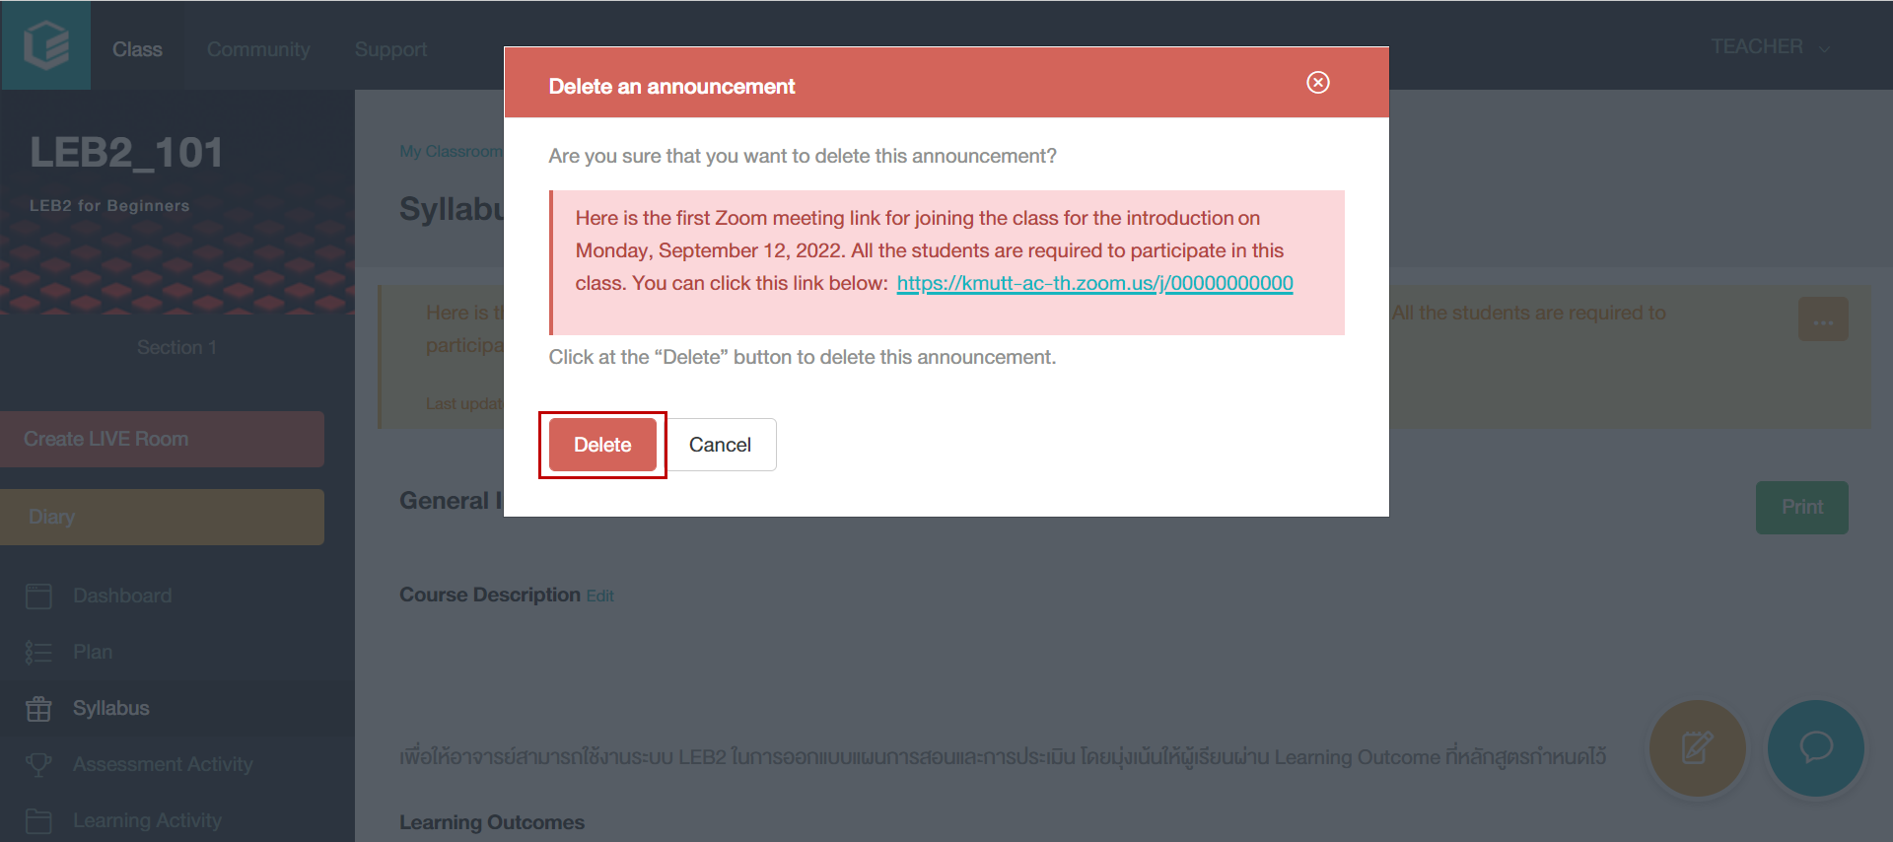The height and width of the screenshot is (842, 1893).
Task: Open the orange edit note floating button
Action: pyautogui.click(x=1697, y=748)
